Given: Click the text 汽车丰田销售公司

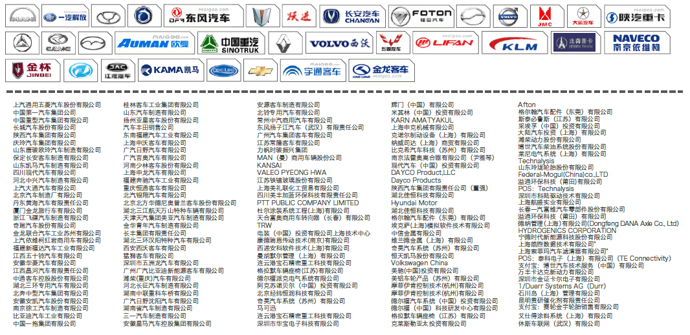Looking at the screenshot, I should (x=148, y=127).
